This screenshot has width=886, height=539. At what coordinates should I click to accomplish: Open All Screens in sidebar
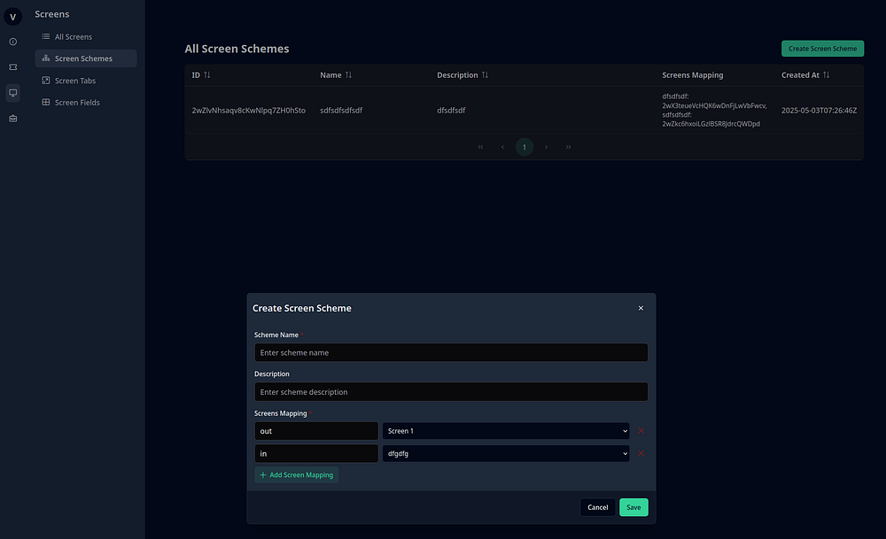pos(73,36)
